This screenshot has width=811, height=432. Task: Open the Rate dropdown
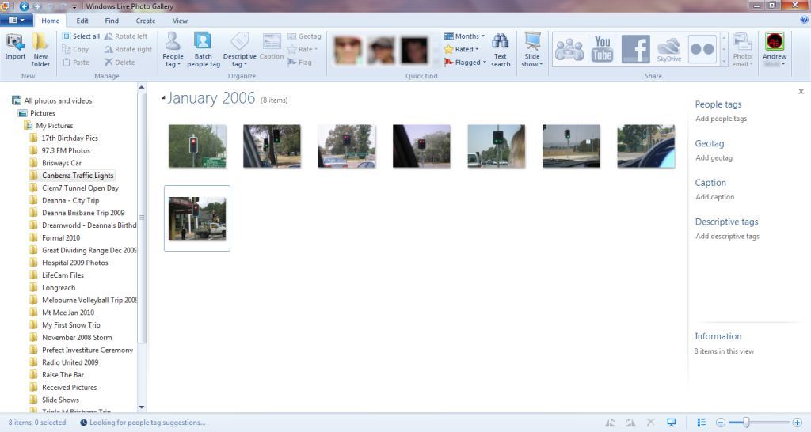(303, 49)
